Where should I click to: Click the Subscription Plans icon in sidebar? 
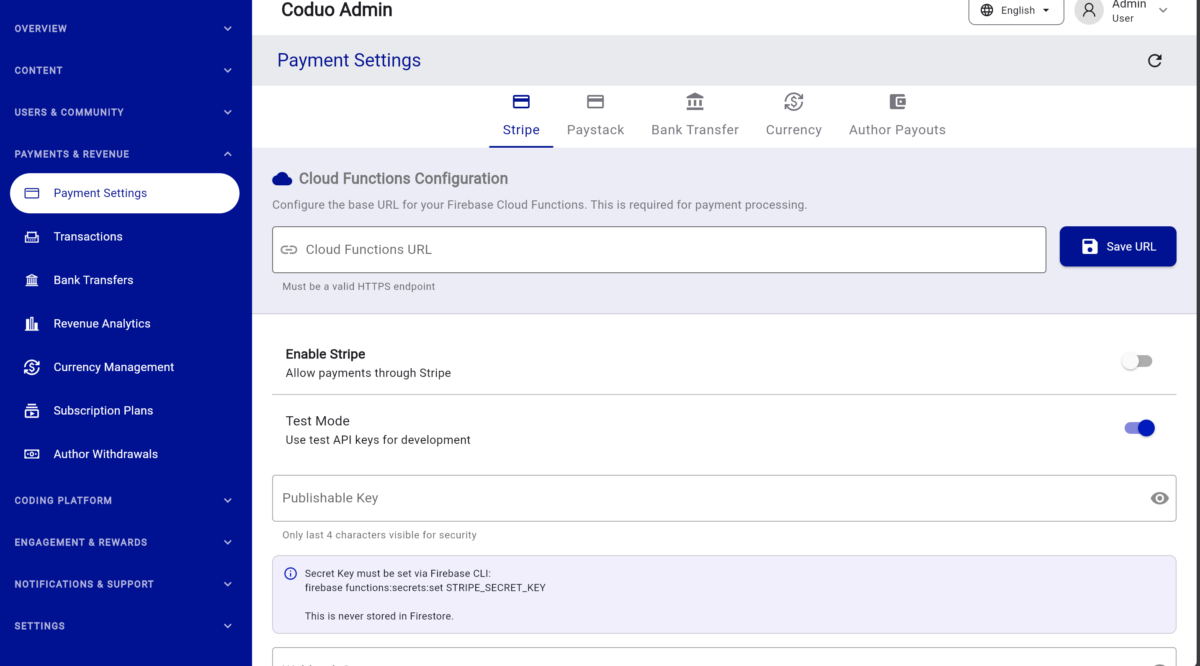click(32, 410)
